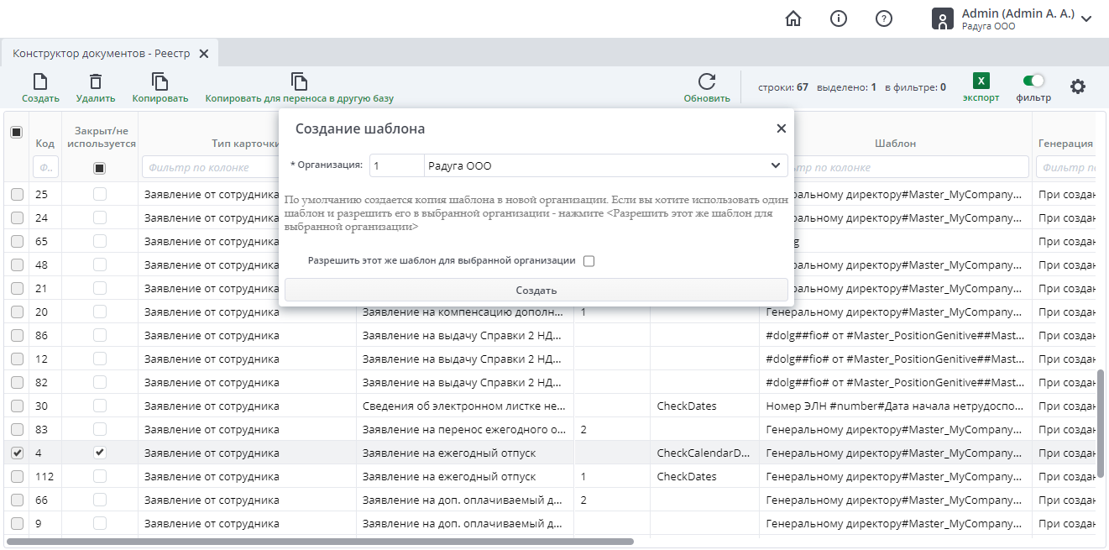Enable Разрешить этот же шаблон checkbox
Screen dimensions: 1109x550
589,260
